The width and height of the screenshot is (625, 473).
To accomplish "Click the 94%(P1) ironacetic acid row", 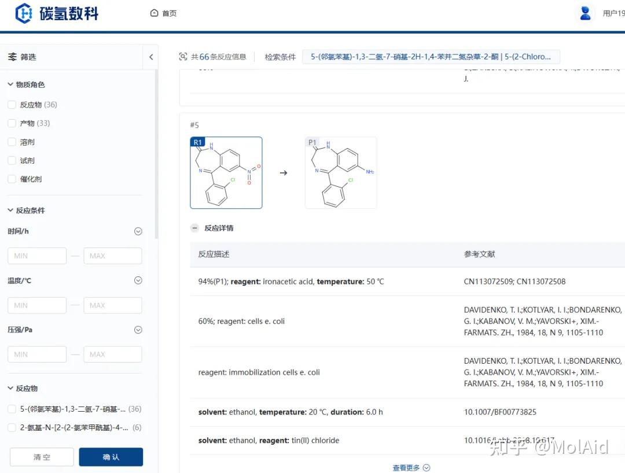I will click(407, 282).
